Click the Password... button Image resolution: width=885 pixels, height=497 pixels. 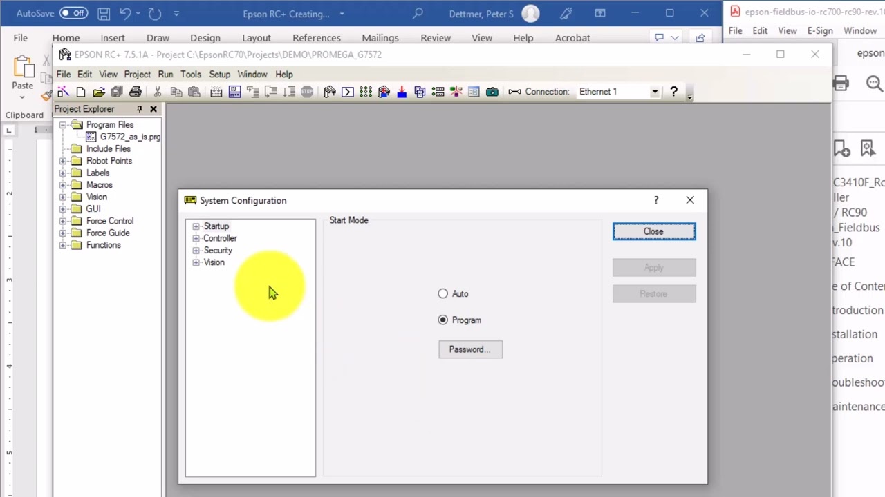point(470,349)
